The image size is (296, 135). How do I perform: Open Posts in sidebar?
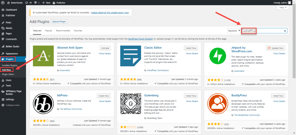pos(8,22)
